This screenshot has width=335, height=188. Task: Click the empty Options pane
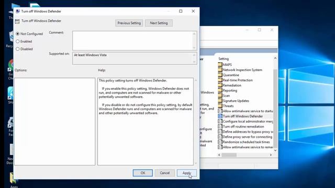click(54, 122)
